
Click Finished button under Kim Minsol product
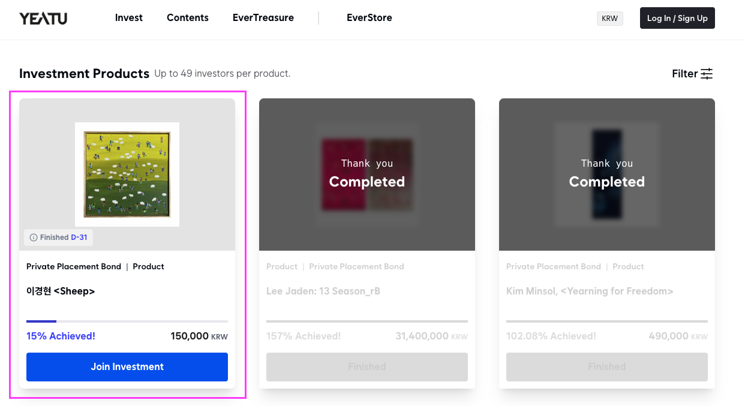pos(607,367)
